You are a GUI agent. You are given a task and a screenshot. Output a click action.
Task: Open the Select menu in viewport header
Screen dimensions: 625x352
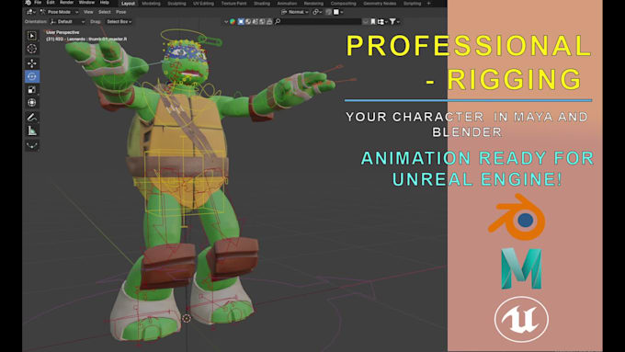105,12
